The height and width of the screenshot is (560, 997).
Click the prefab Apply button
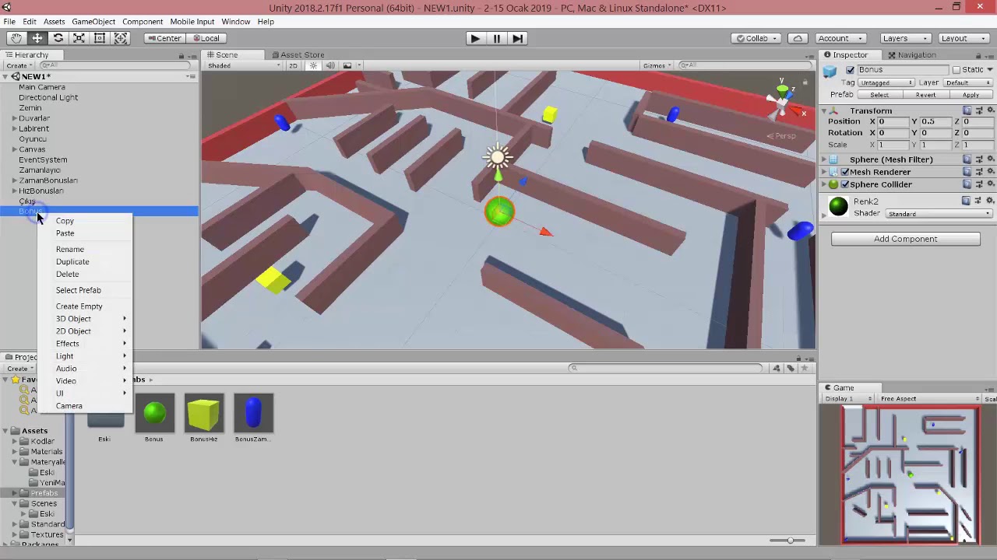click(x=971, y=95)
